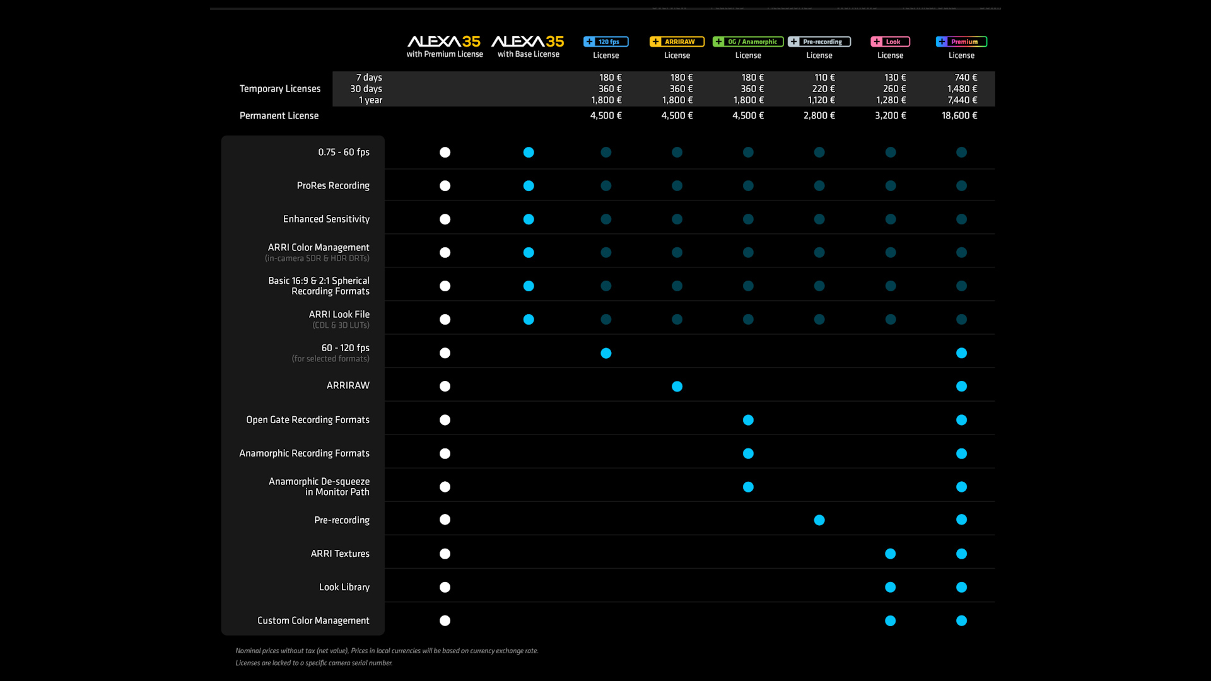Click the Look Library feature label
1211x681 pixels.
[344, 587]
